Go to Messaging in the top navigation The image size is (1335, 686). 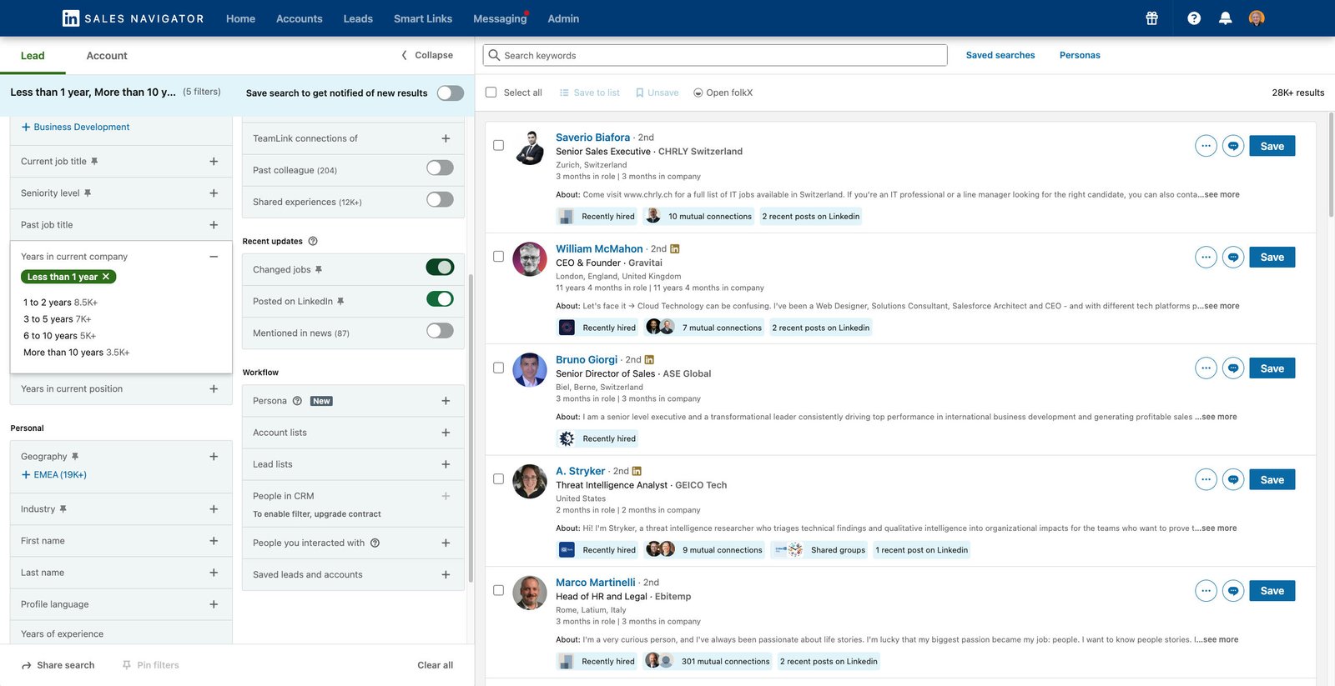500,18
